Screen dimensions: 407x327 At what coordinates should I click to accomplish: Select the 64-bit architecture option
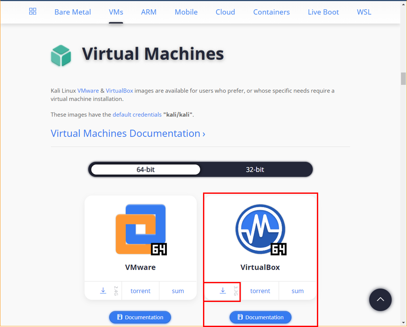tap(145, 169)
